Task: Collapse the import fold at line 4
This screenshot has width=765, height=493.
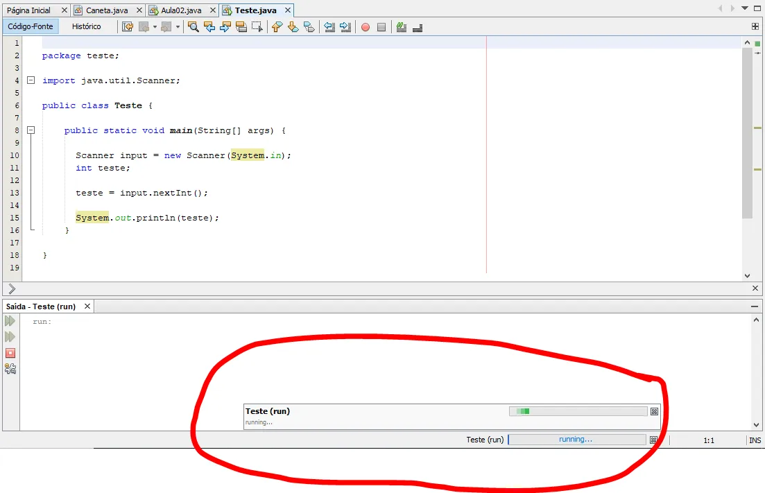Action: [x=31, y=80]
